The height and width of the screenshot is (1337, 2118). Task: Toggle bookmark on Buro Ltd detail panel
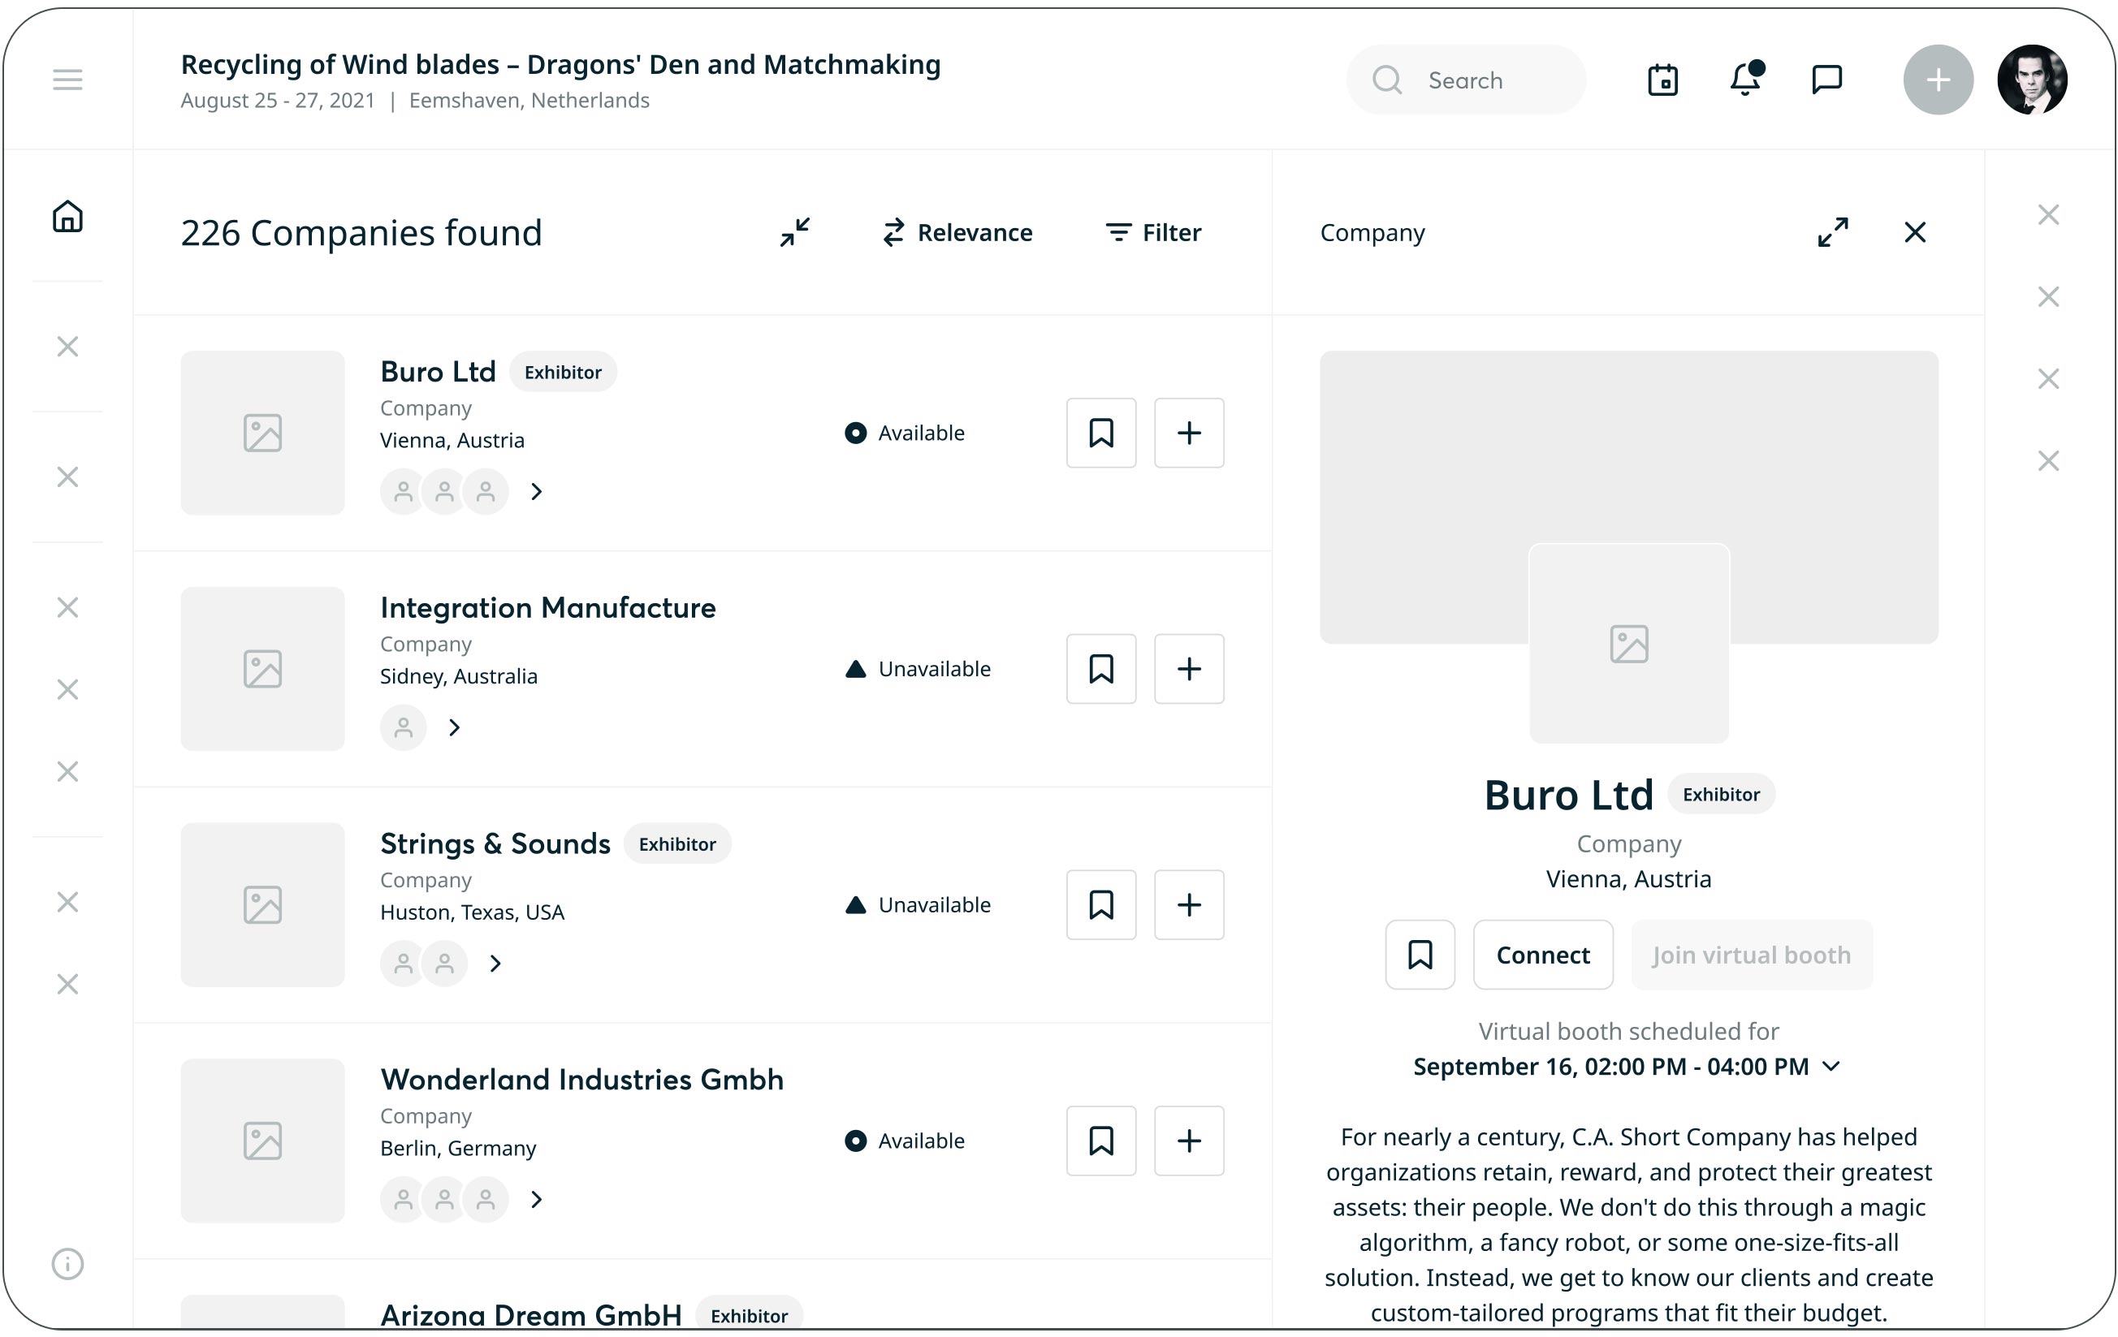1420,955
